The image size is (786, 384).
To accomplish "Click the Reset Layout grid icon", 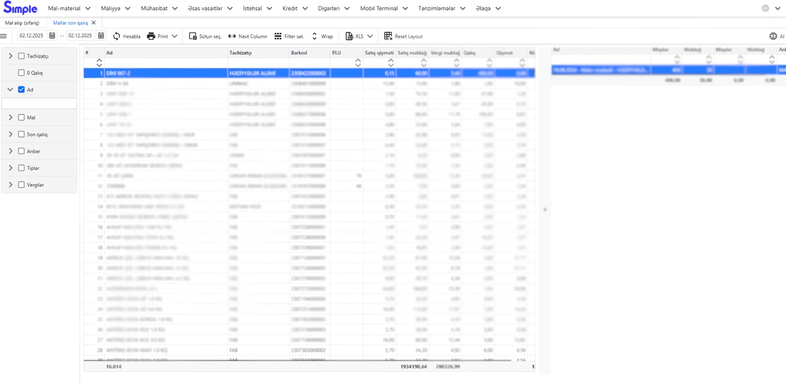I will (x=388, y=36).
